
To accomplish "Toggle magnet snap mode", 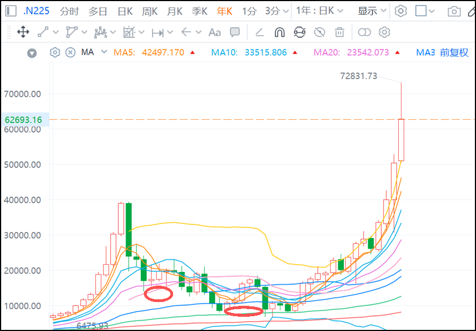I will [x=279, y=32].
